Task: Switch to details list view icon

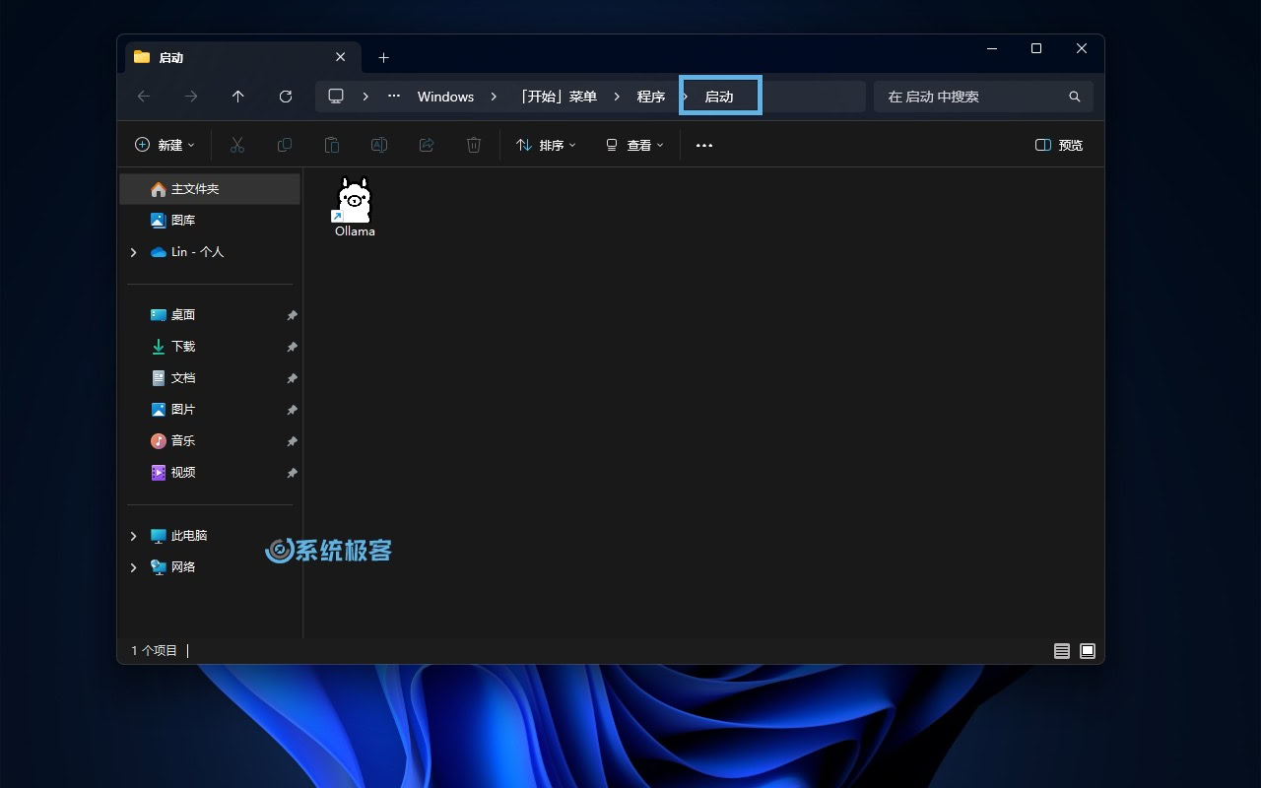Action: [x=1062, y=651]
